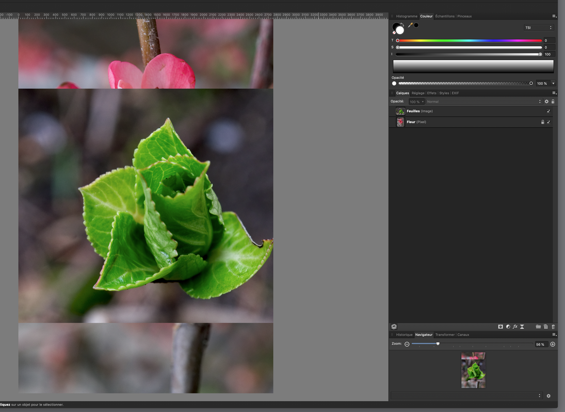565x412 pixels.
Task: Swap the foreground and background colours
Action: click(x=402, y=24)
